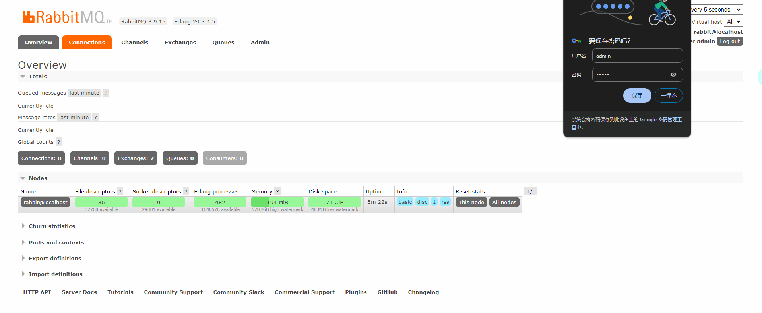Open help for Global counts
Viewport: 762px width, 313px height.
click(58, 142)
